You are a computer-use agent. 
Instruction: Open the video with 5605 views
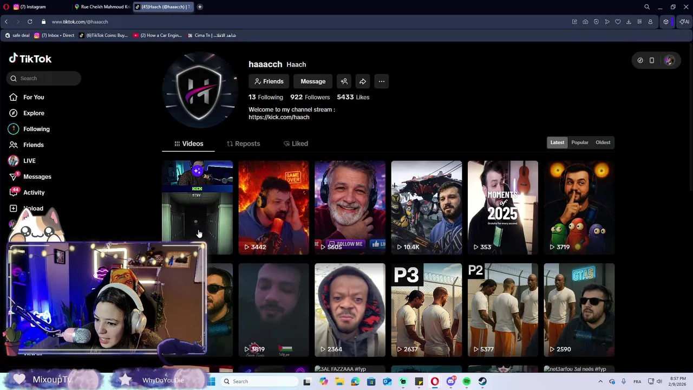tap(350, 207)
